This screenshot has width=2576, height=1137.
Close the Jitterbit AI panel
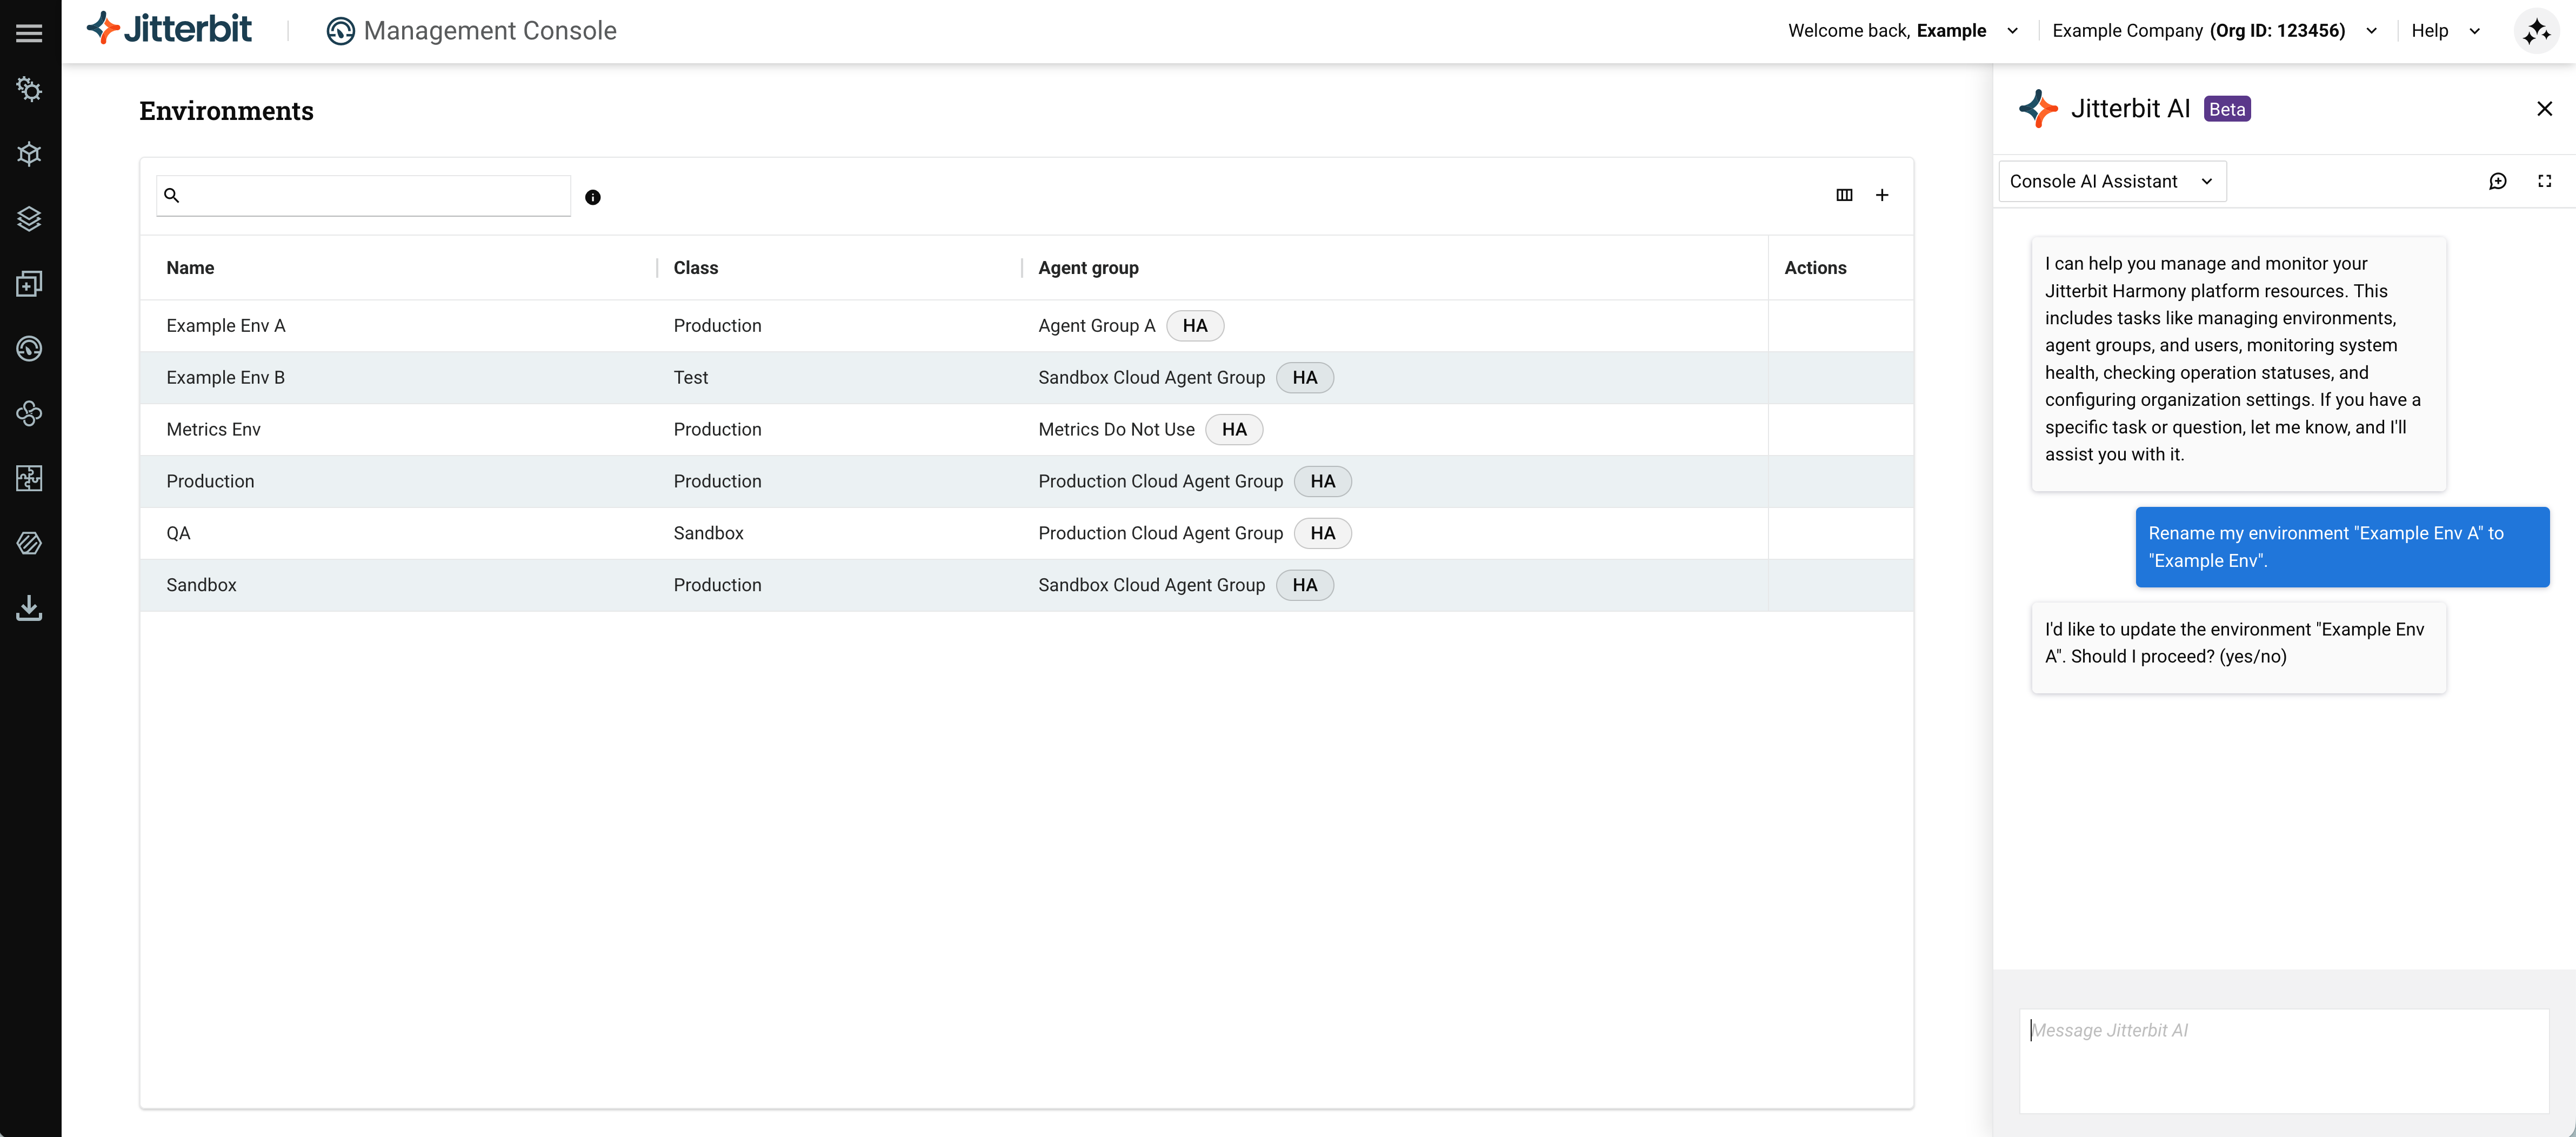(x=2544, y=109)
